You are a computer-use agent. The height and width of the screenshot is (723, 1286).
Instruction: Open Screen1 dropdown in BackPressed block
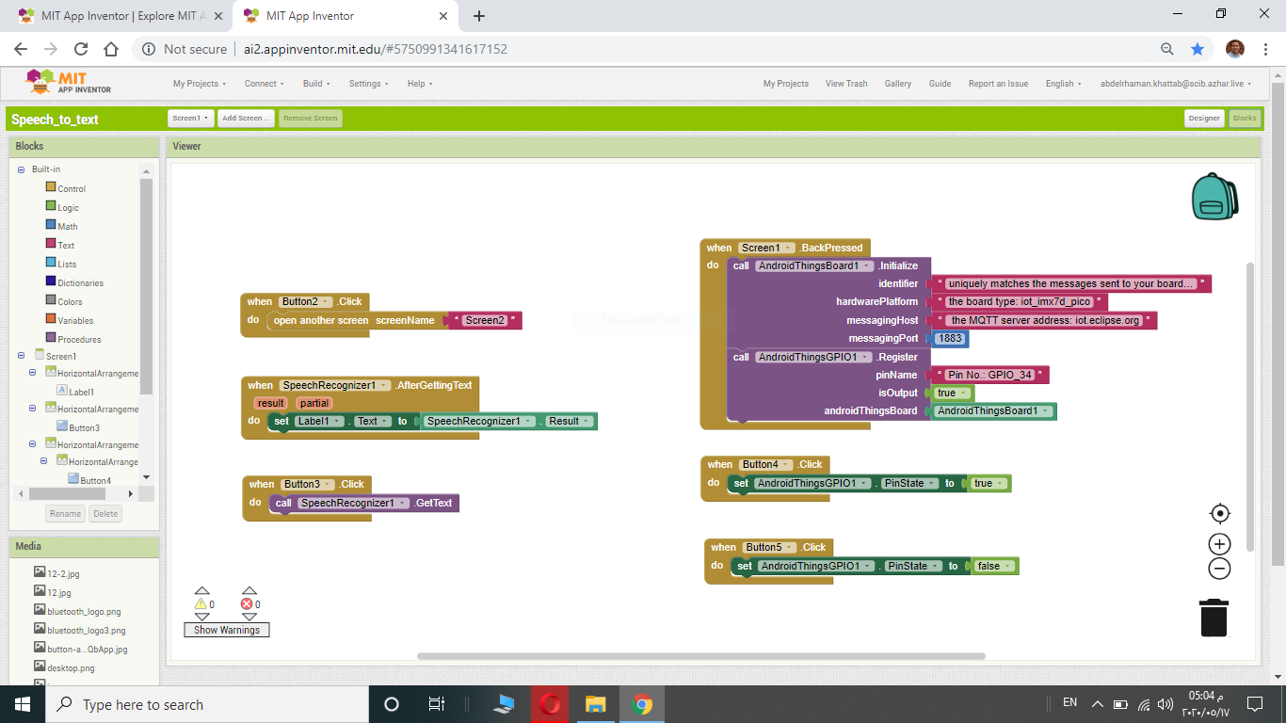[x=766, y=248]
